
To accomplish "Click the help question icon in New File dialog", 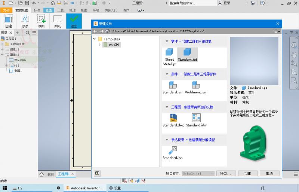I will click(97, 173).
